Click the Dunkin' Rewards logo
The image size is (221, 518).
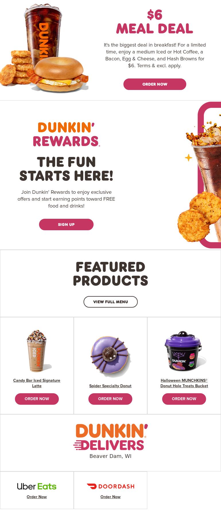pyautogui.click(x=66, y=134)
